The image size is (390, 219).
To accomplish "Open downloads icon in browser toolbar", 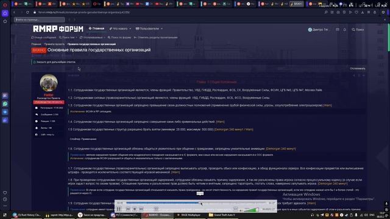I will (x=363, y=12).
